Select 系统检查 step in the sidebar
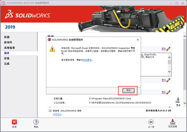 (9, 48)
